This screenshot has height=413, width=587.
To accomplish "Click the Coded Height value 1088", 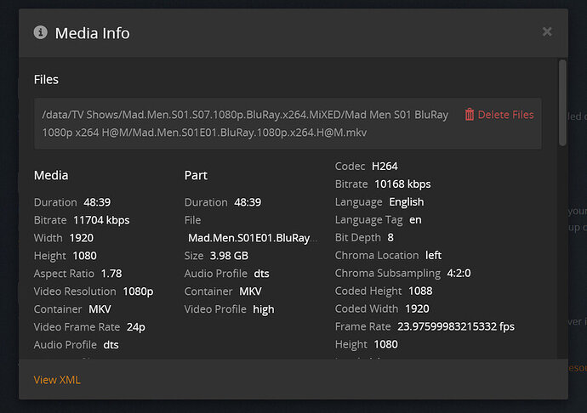I will pos(420,291).
